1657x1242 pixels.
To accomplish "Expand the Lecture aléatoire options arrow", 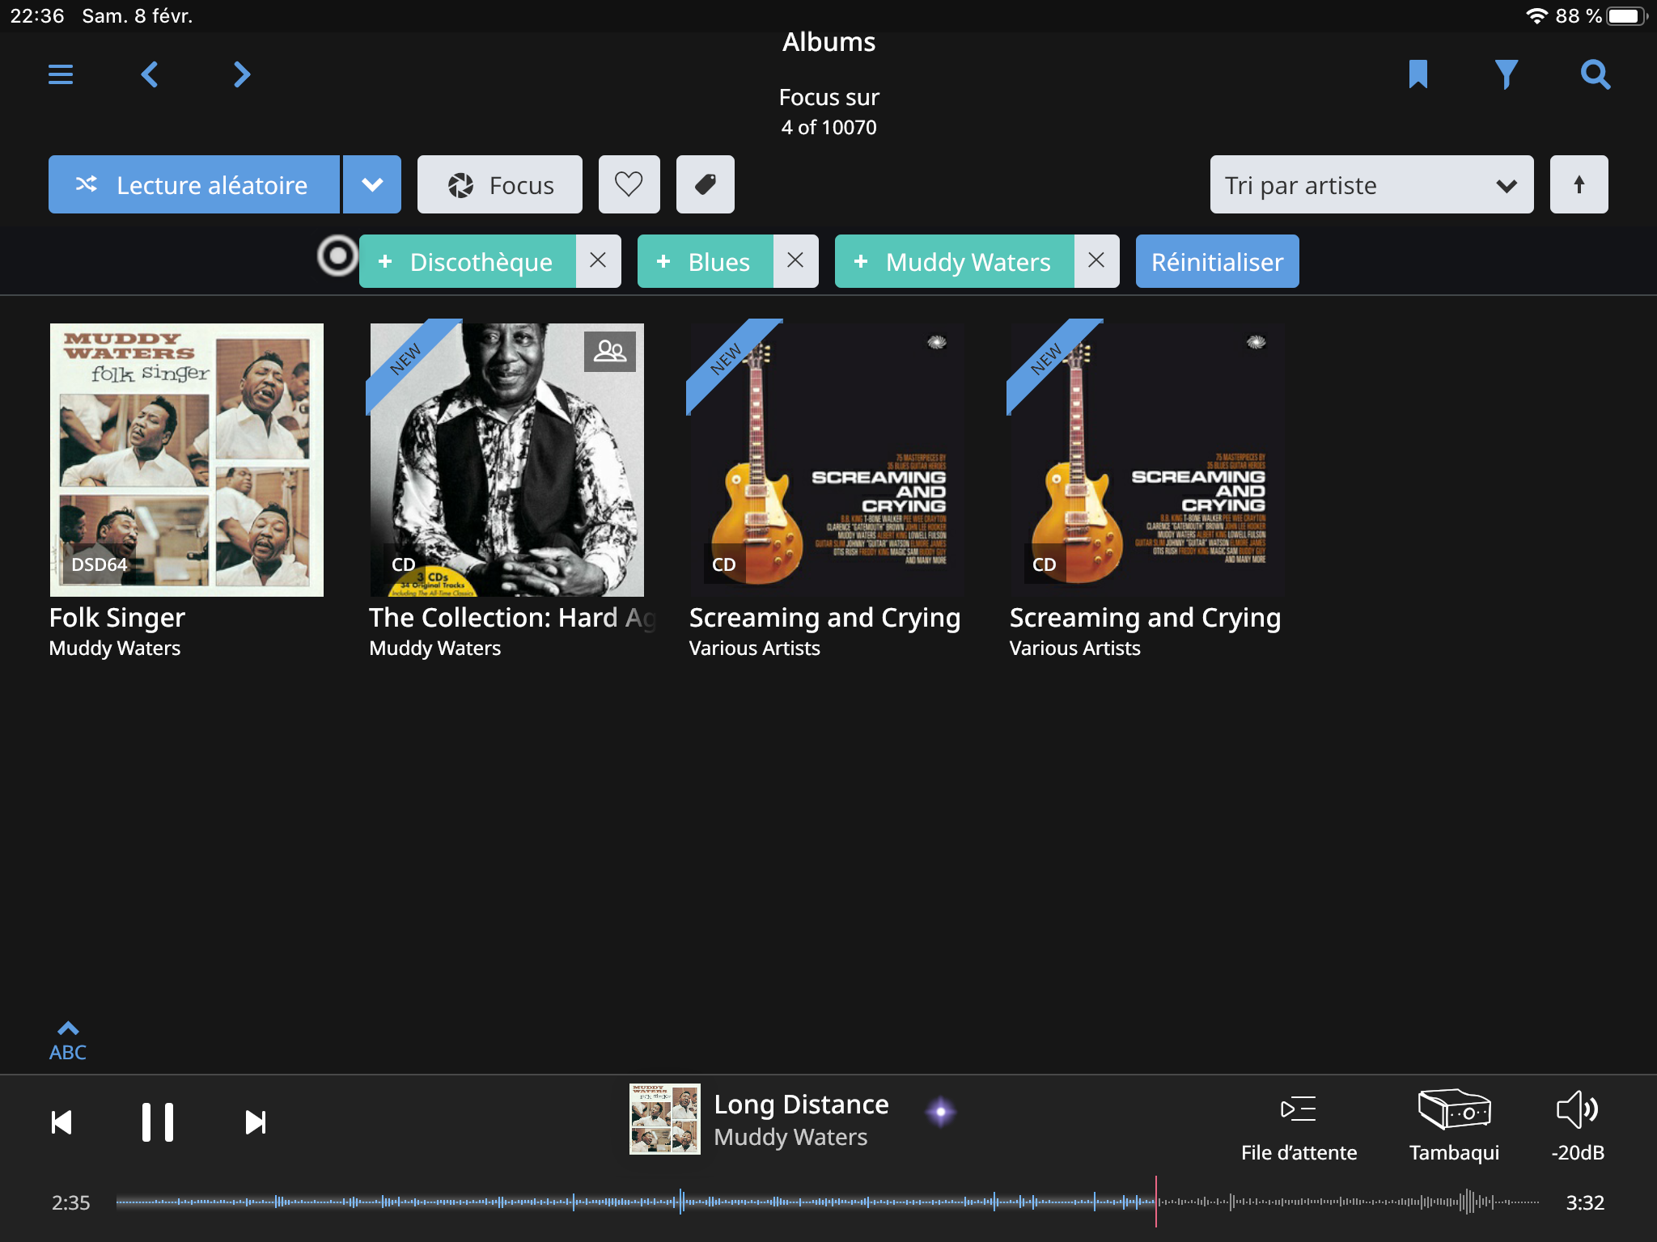I will pyautogui.click(x=372, y=184).
